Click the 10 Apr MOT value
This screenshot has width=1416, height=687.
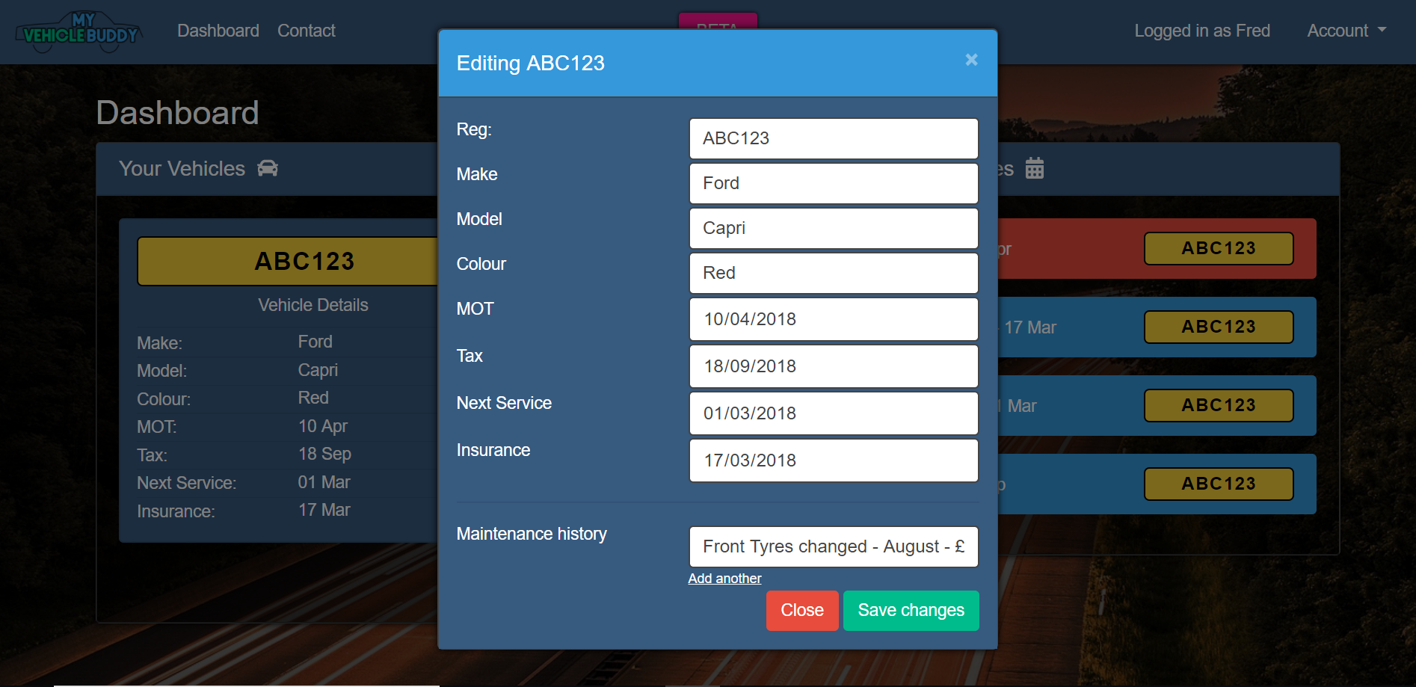(x=323, y=426)
